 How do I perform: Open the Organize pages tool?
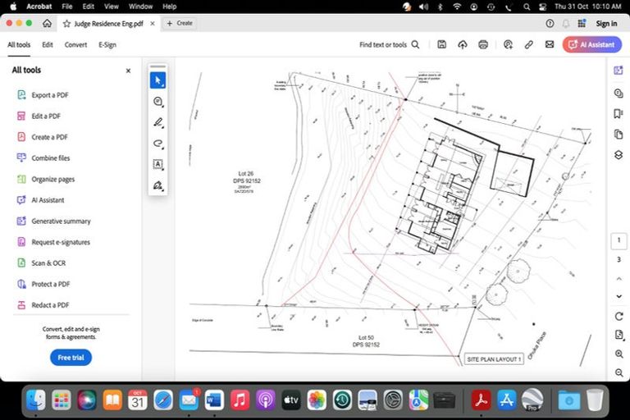pyautogui.click(x=52, y=179)
